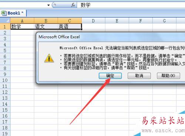Select row 2 header
The height and width of the screenshot is (136, 185).
click(x=5, y=33)
